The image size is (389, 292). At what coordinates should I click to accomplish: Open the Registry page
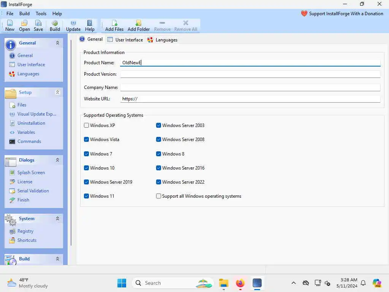click(x=25, y=231)
